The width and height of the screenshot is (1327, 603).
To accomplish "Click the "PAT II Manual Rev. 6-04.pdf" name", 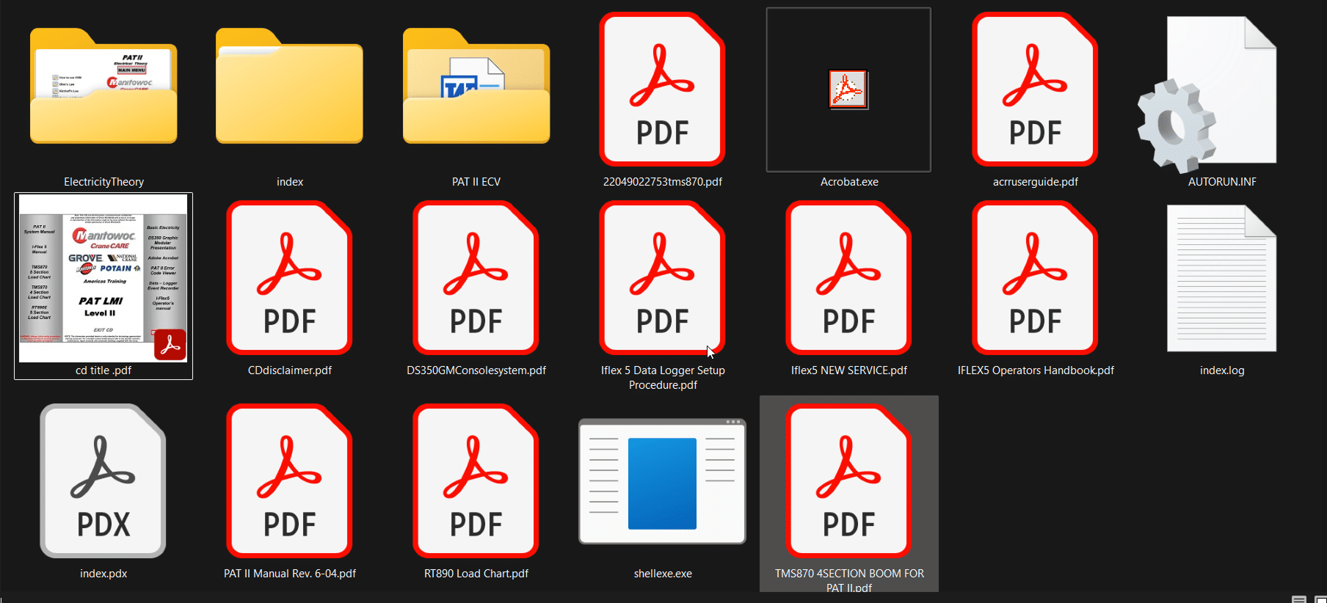I will pos(290,574).
